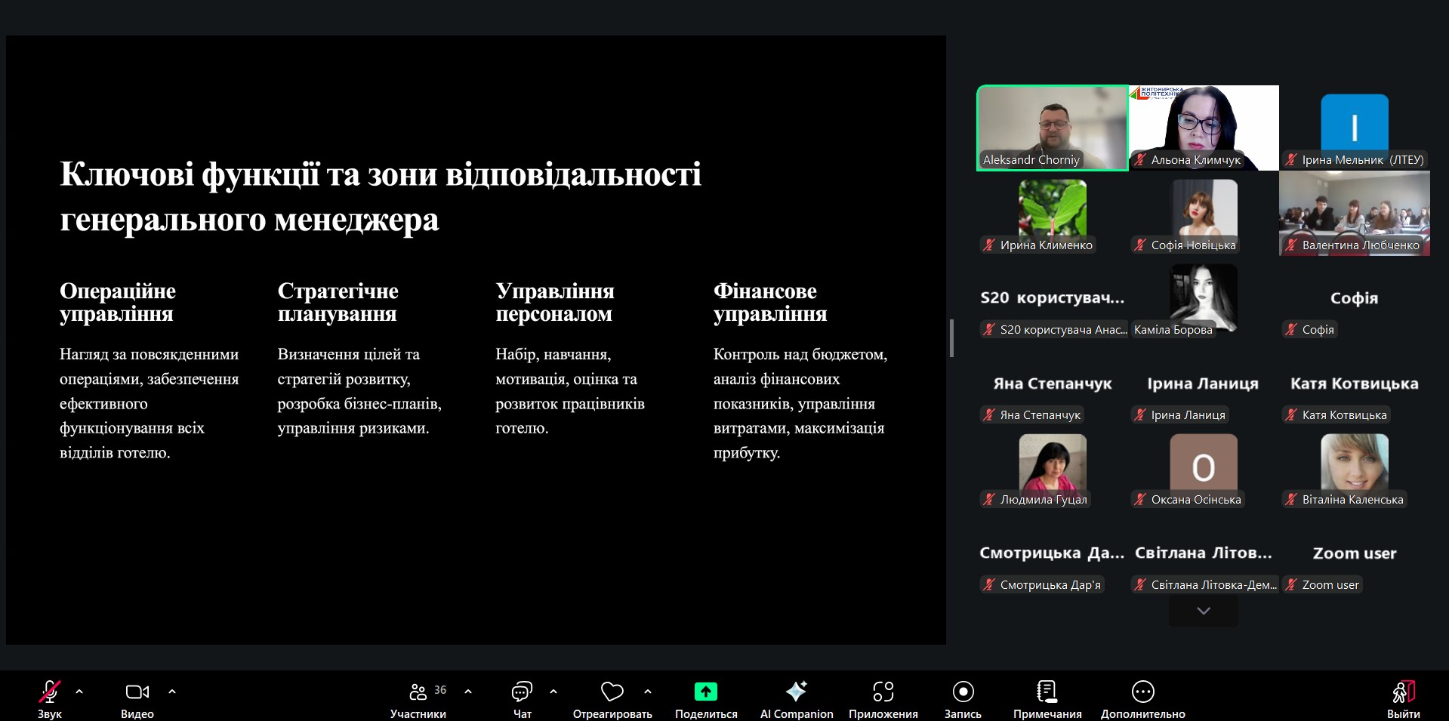Expand audio options arrow beside Звук

79,691
